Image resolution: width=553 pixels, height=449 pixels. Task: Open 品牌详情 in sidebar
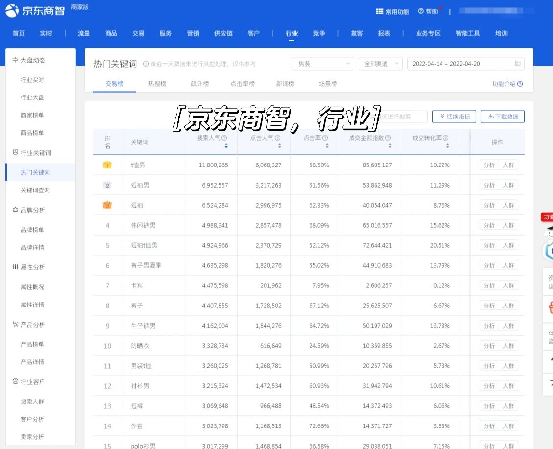point(32,247)
